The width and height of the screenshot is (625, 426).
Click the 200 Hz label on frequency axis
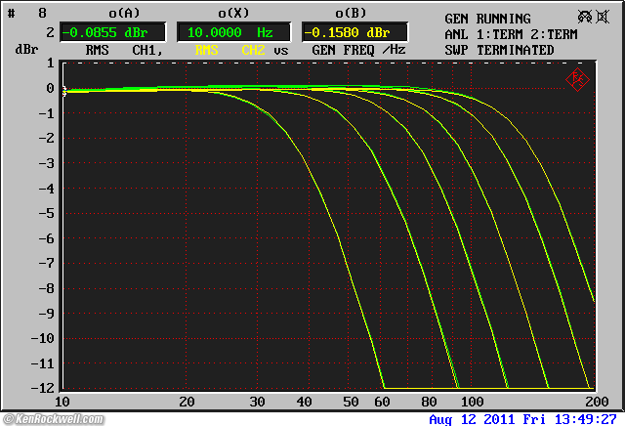[593, 402]
